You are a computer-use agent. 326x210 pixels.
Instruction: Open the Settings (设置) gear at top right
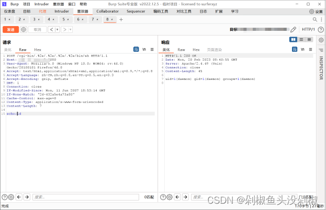(316, 11)
